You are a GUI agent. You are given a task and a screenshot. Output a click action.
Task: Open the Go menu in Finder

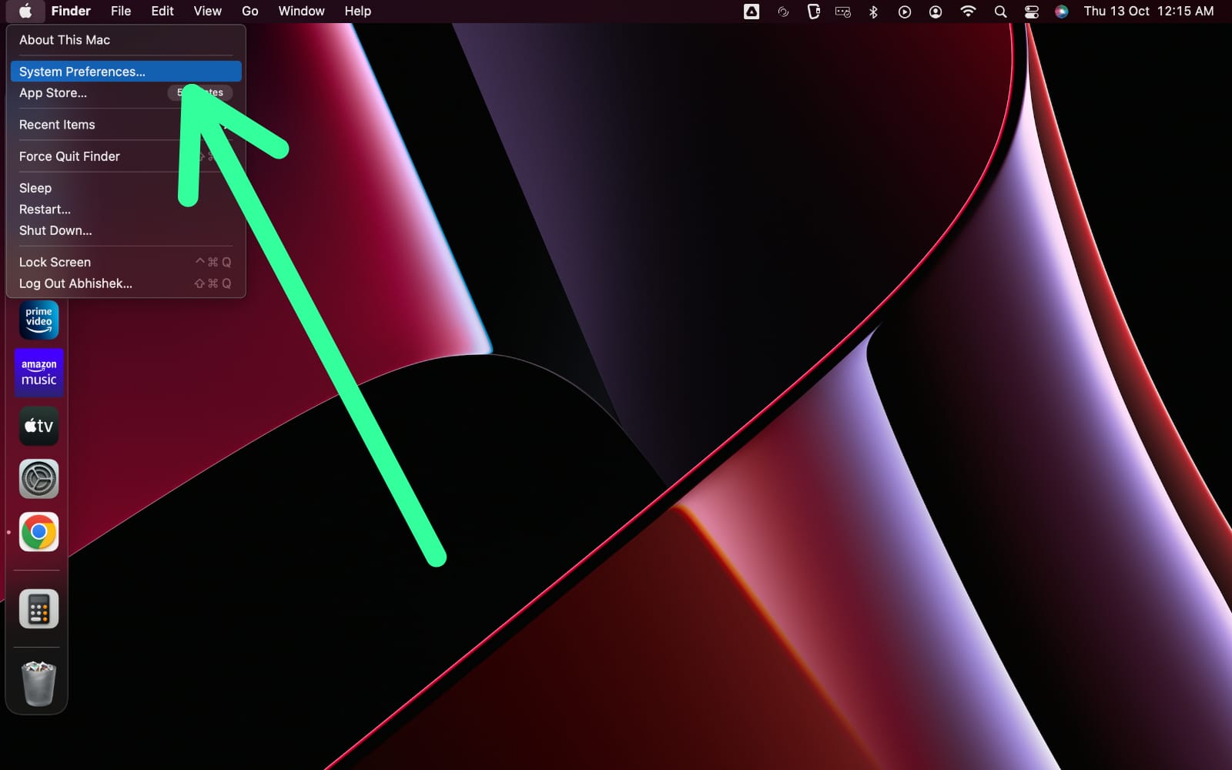pos(249,11)
